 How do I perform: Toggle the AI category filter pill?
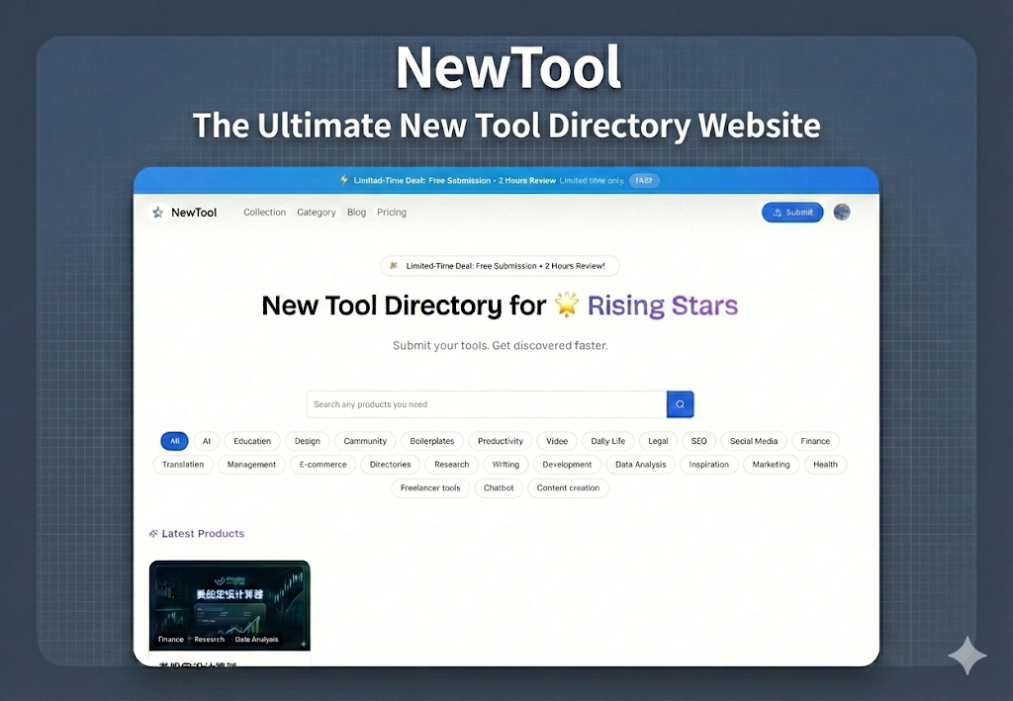click(x=207, y=441)
